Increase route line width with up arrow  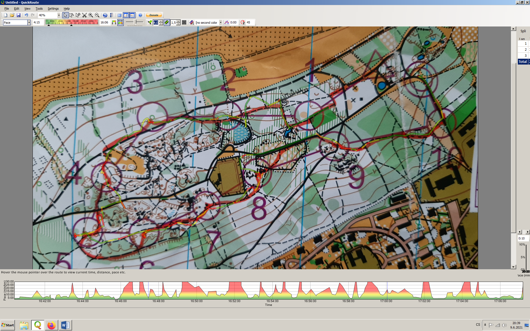[161, 21]
